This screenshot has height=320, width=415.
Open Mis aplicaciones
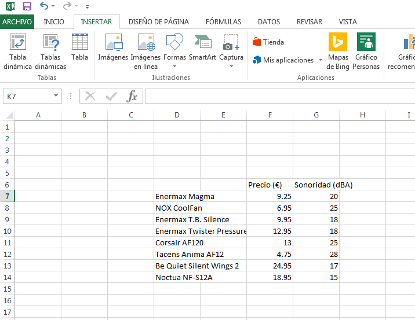pos(283,60)
